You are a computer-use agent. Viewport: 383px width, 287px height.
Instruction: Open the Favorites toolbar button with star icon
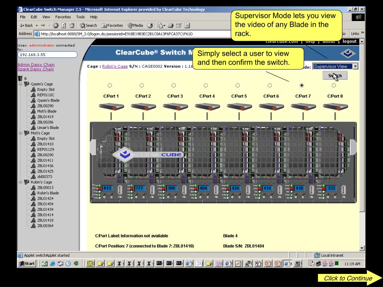click(112, 25)
